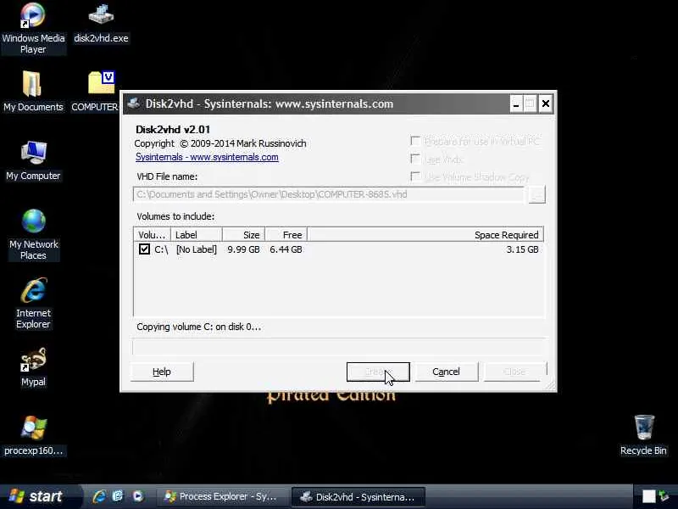Switch to Disk2vhd taskbar window
Viewport: 678px width, 509px height.
click(x=358, y=496)
